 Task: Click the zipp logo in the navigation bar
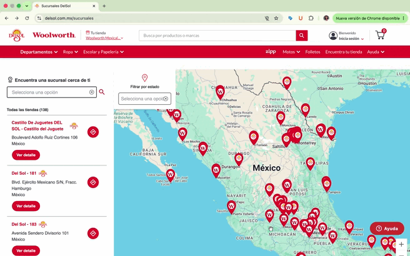271,52
